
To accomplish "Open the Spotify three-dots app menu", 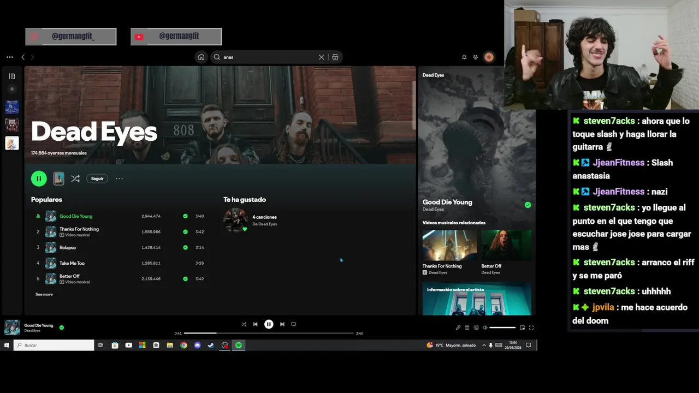I will (x=10, y=57).
